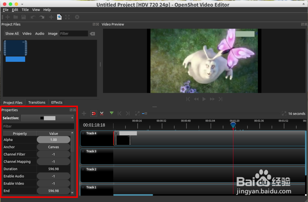308x202 pixels.
Task: Jump to next marker in timeline toolbar
Action: [128, 113]
